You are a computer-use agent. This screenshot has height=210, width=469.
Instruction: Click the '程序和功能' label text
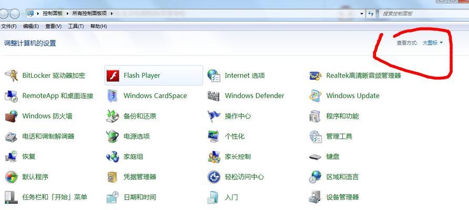pyautogui.click(x=342, y=116)
